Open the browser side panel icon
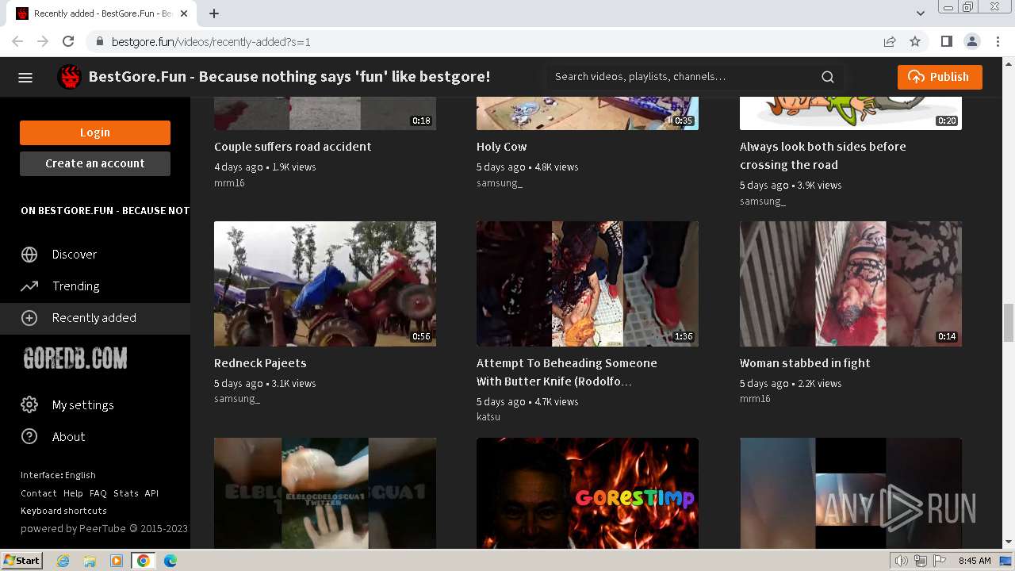Image resolution: width=1015 pixels, height=571 pixels. [946, 42]
